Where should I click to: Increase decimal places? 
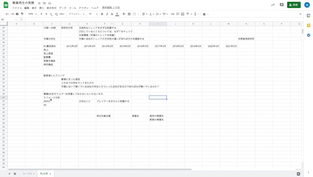56,14
